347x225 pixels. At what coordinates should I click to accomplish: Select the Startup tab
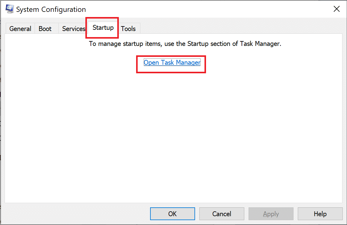[x=103, y=28]
